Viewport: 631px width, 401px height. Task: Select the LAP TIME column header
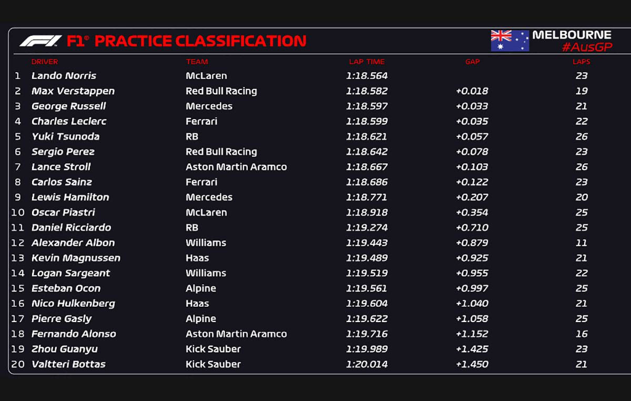click(367, 62)
